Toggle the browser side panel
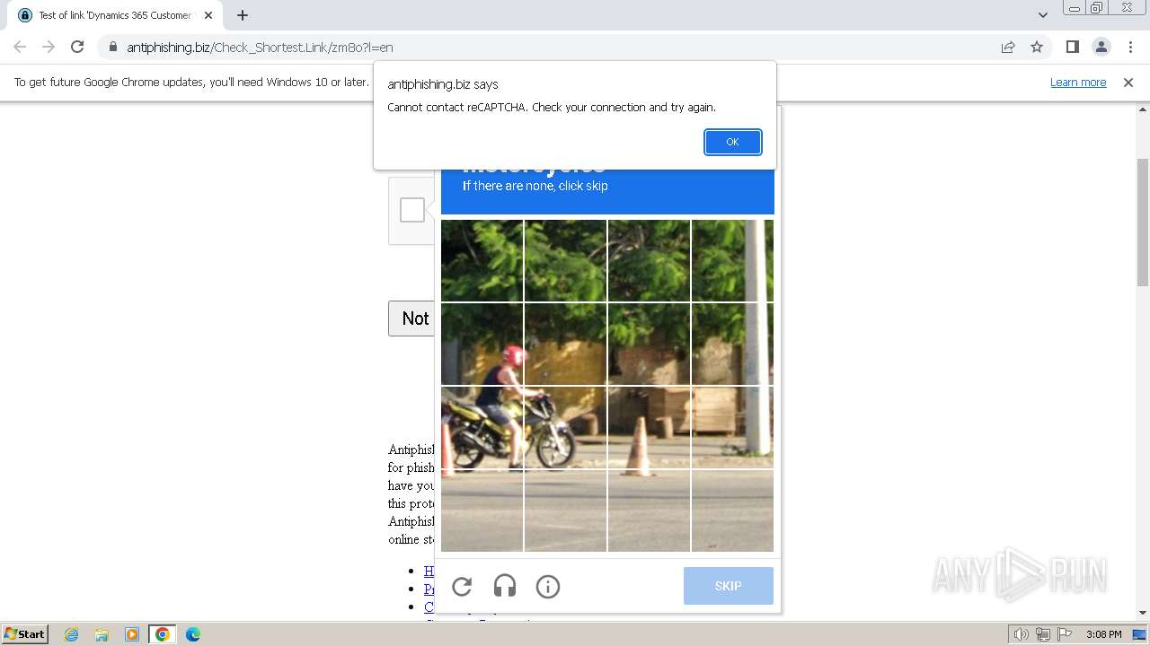The image size is (1150, 646). tap(1072, 47)
